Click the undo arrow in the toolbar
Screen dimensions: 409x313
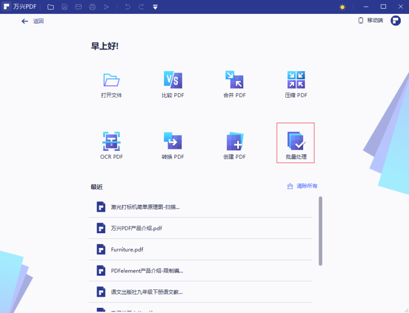pyautogui.click(x=127, y=7)
